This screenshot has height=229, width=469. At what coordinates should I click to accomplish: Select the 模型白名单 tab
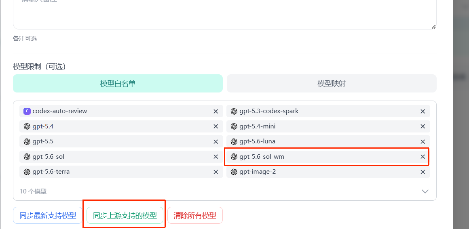pyautogui.click(x=118, y=84)
